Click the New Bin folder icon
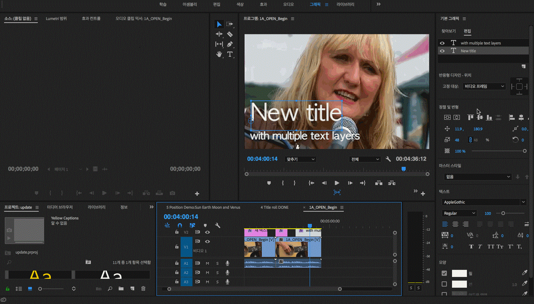The height and width of the screenshot is (304, 534). [121, 288]
